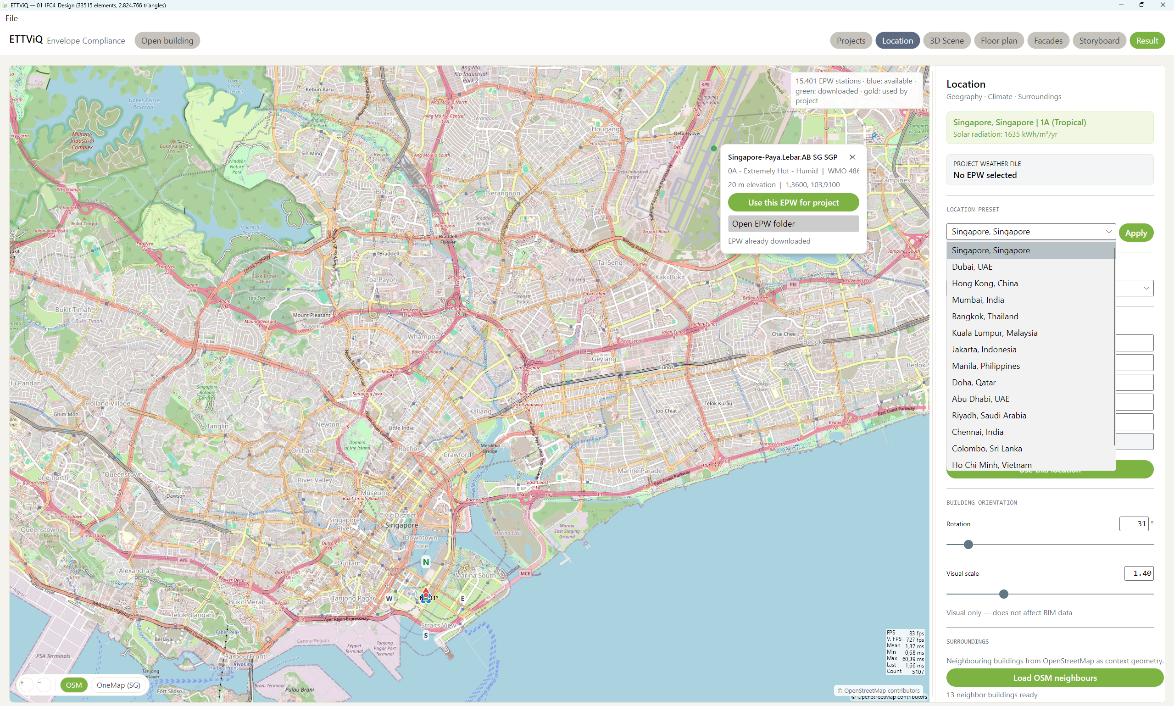1174x706 pixels.
Task: Open the partly hidden dropdown below preset list
Action: [1146, 288]
